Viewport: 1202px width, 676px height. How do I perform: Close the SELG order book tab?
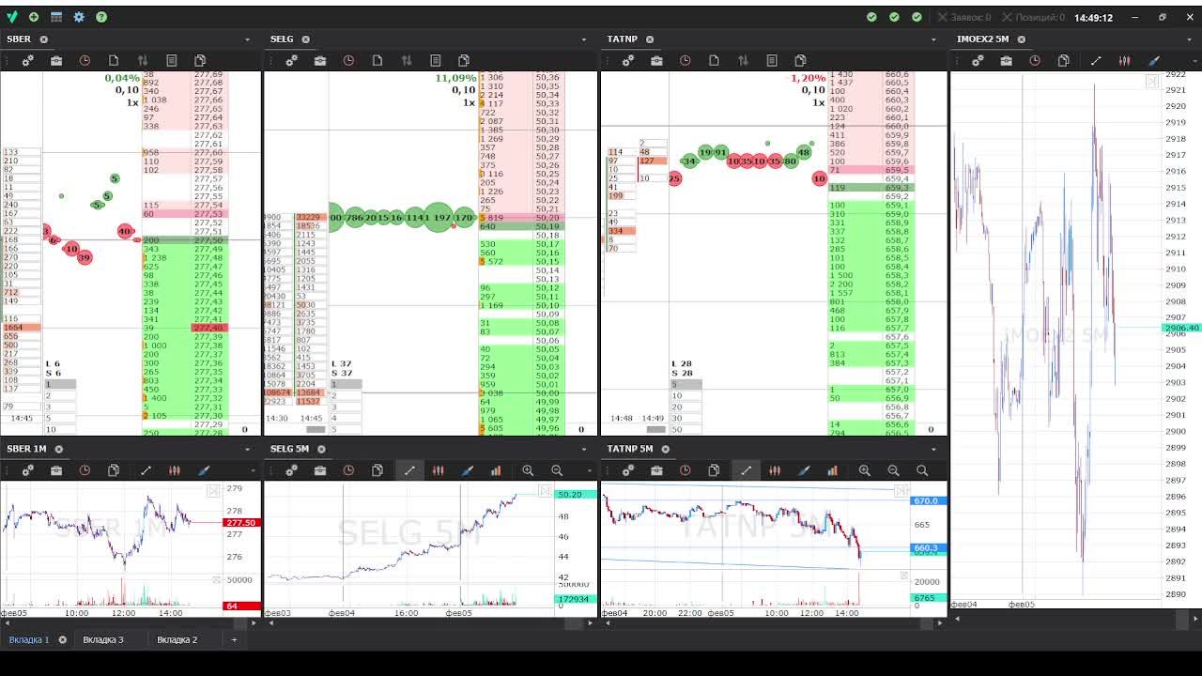pos(306,39)
